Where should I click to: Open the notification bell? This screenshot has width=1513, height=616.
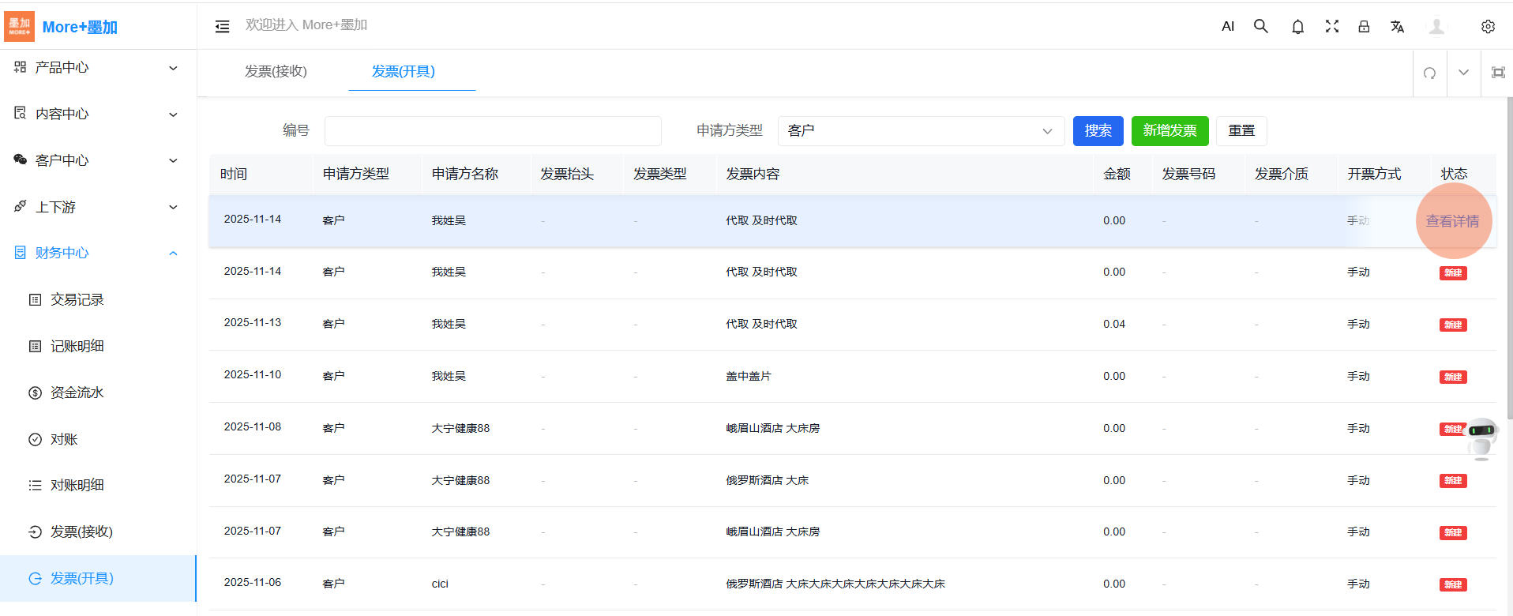pyautogui.click(x=1297, y=27)
